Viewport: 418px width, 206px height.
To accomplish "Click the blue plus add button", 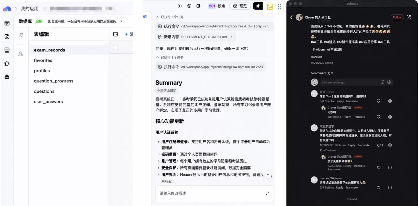I will click(x=129, y=34).
